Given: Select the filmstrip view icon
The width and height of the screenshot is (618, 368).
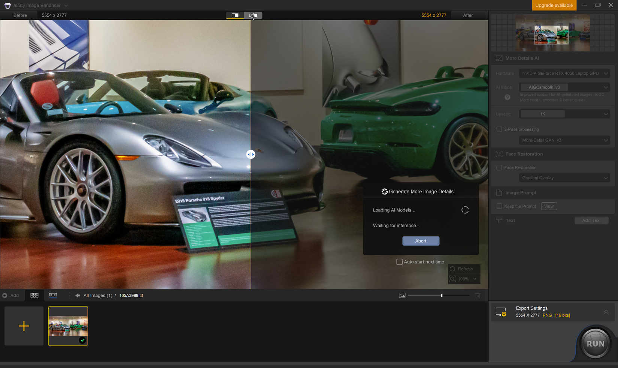Looking at the screenshot, I should click(x=53, y=295).
